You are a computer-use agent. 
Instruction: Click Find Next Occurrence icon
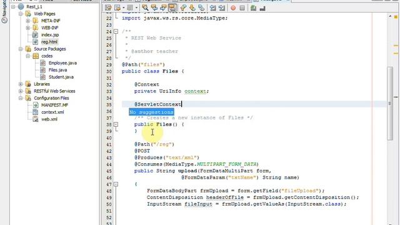tap(163, 8)
